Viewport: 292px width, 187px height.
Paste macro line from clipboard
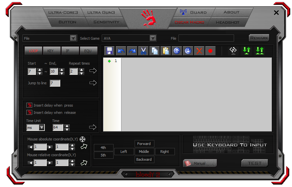(166, 51)
